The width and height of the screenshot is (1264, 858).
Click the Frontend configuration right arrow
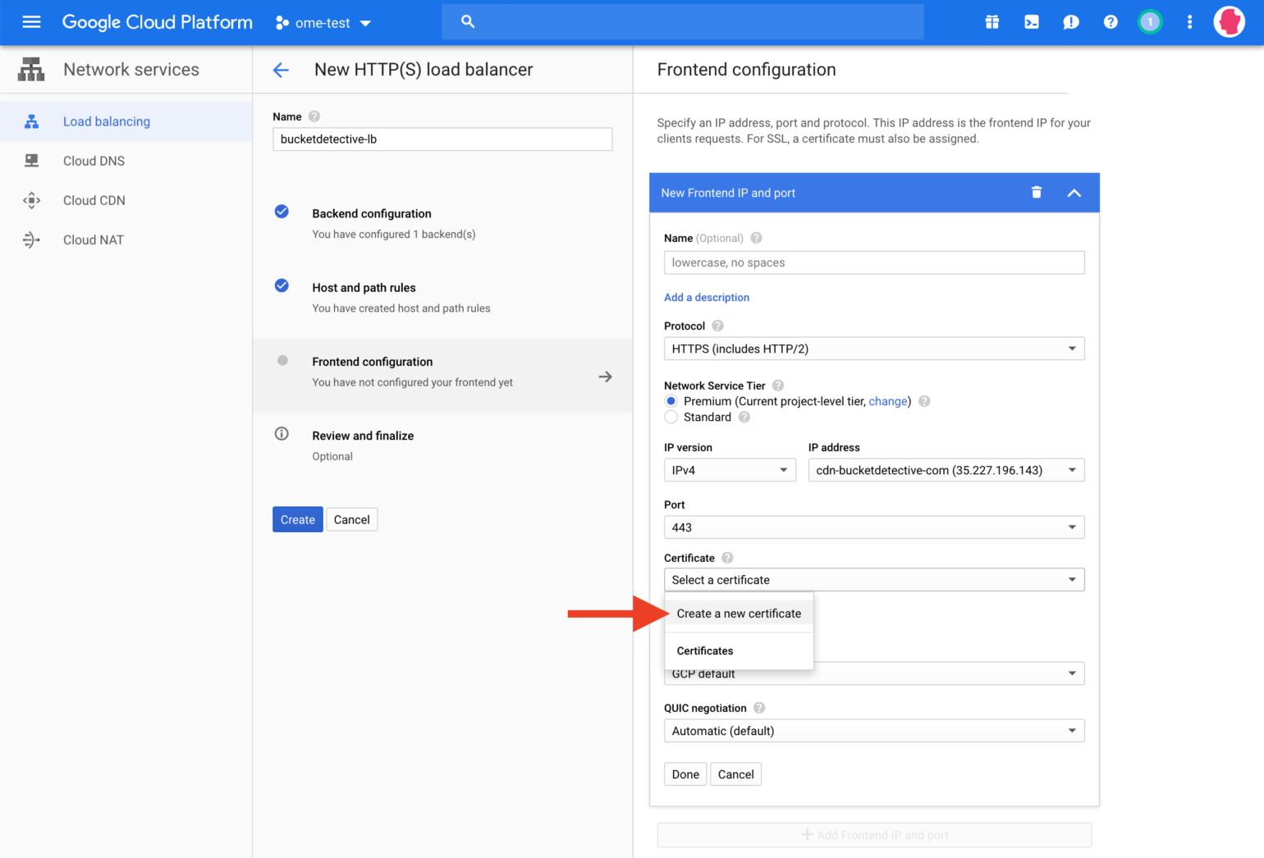[606, 377]
